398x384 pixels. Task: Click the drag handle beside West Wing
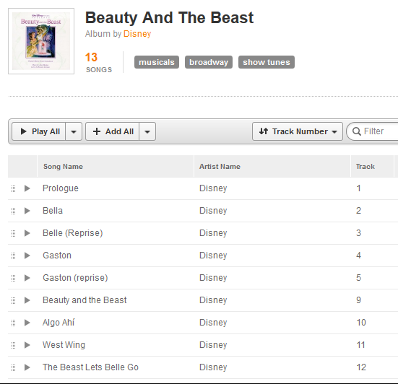pyautogui.click(x=14, y=345)
